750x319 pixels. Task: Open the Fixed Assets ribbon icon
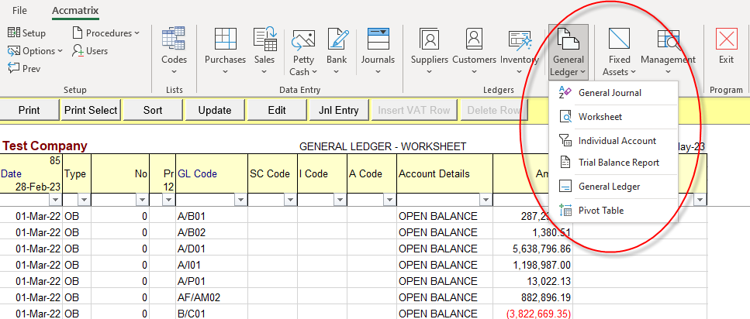click(x=619, y=51)
